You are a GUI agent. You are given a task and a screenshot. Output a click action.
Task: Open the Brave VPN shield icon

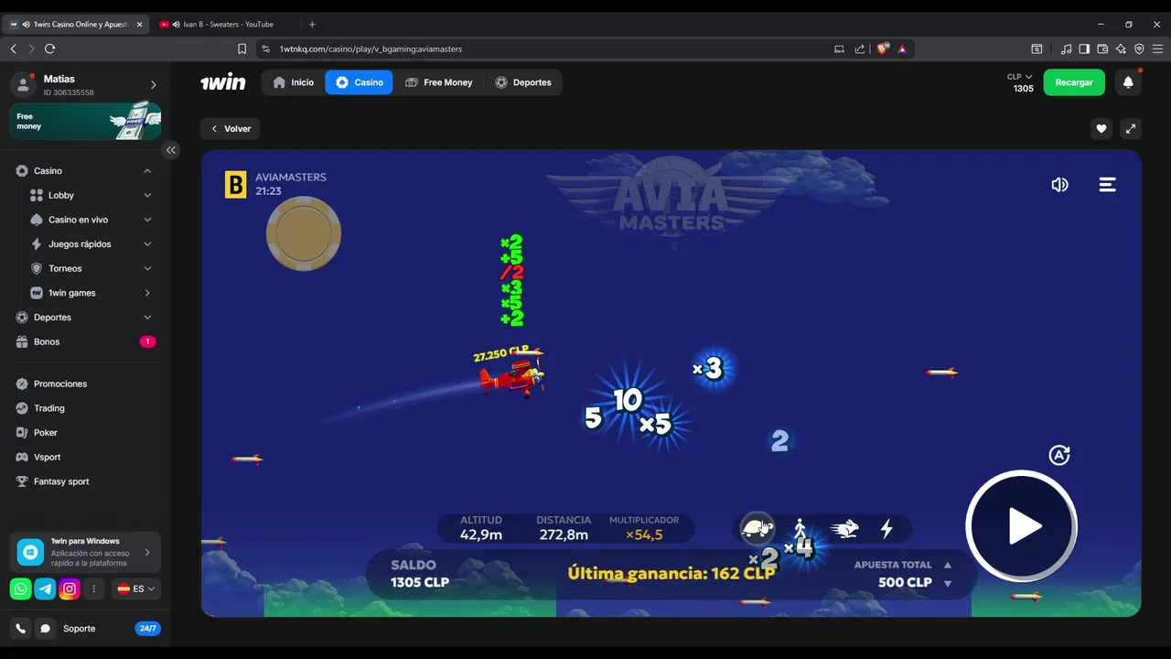coord(1139,49)
